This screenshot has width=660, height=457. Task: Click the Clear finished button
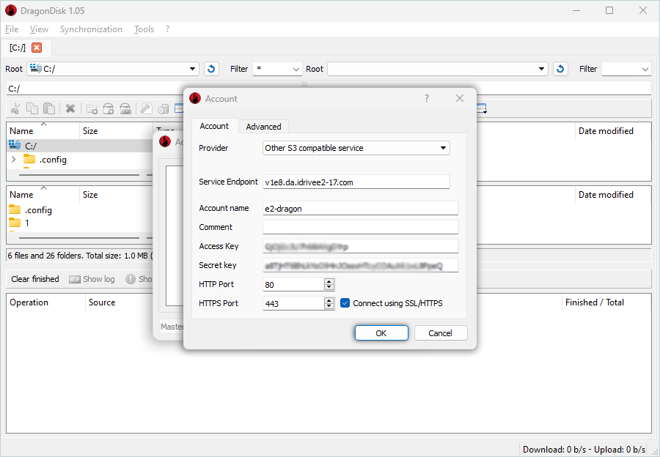point(35,279)
